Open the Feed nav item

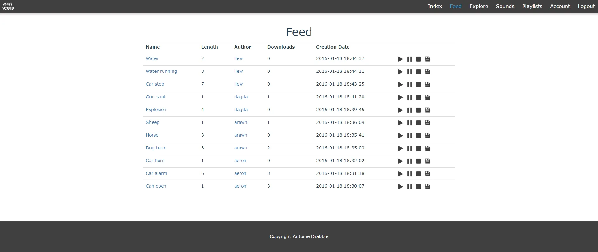(456, 6)
